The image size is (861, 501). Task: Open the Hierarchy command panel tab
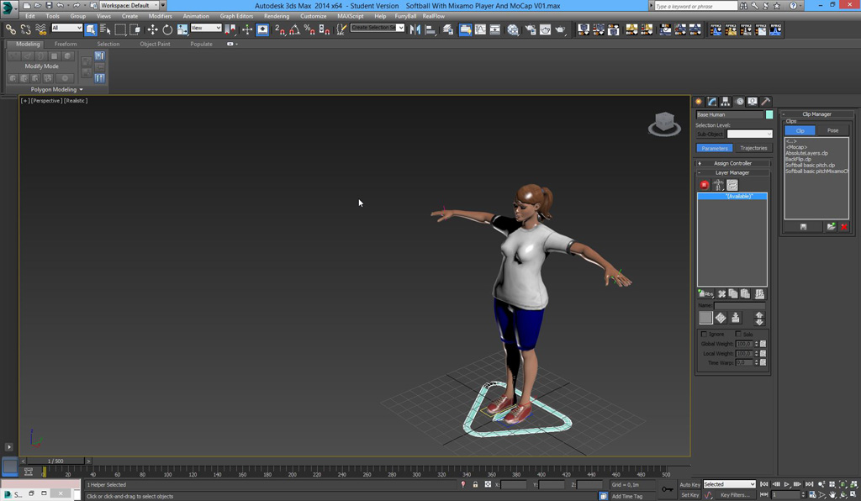coord(726,102)
